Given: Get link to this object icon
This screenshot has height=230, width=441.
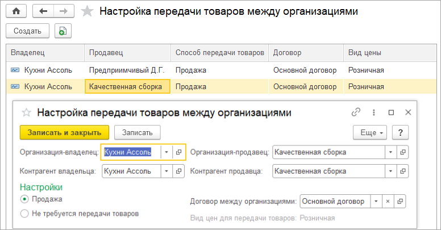Looking at the screenshot, I should point(356,112).
